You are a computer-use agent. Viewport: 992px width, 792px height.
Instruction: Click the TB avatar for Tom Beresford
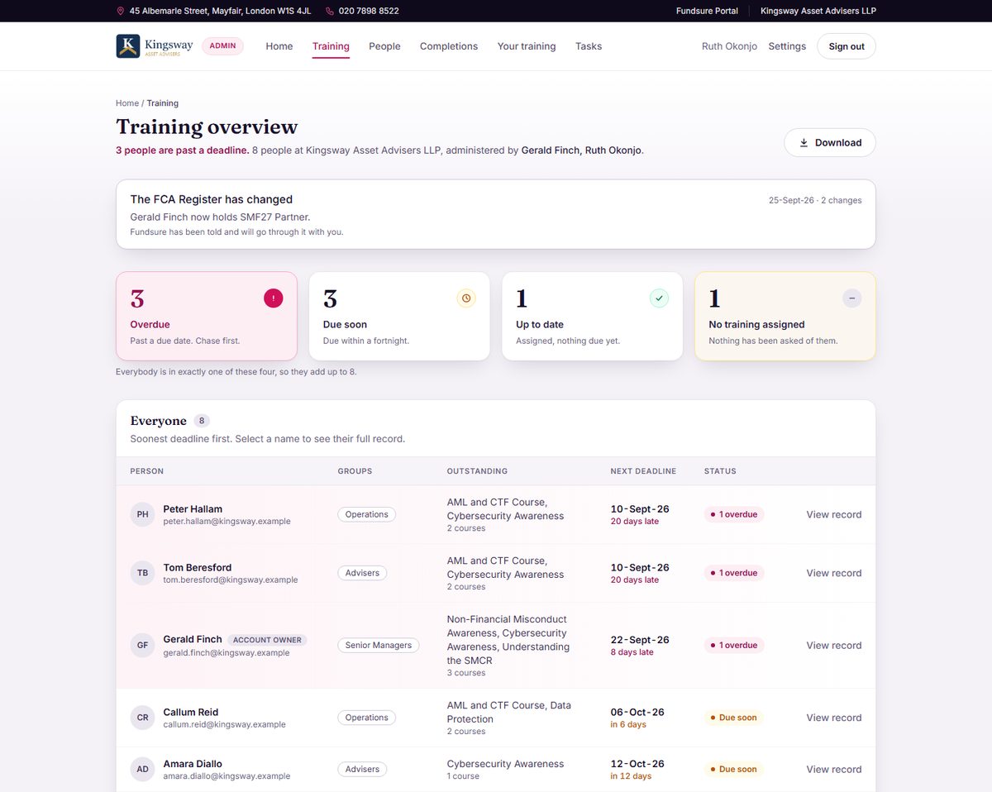tap(143, 573)
